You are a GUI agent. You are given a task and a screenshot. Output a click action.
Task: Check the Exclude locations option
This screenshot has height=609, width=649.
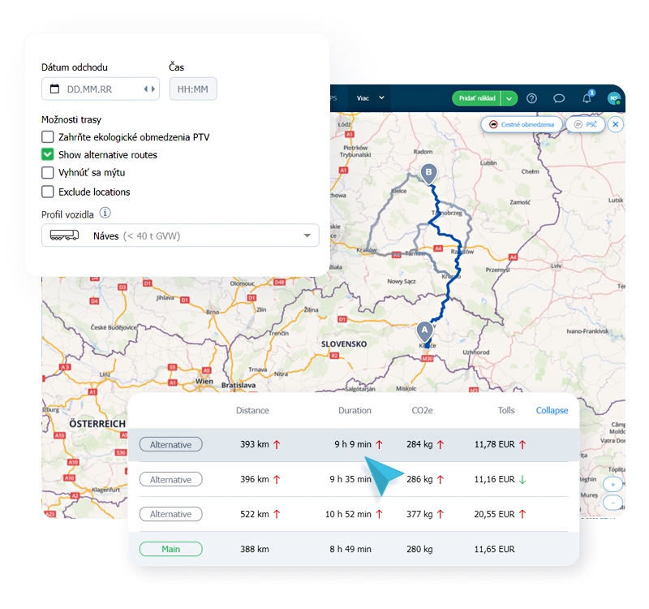tap(48, 192)
